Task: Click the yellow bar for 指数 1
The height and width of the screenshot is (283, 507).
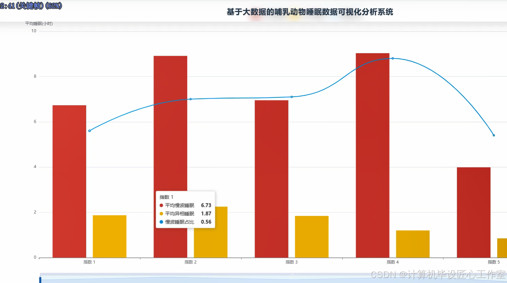Action: [x=110, y=237]
